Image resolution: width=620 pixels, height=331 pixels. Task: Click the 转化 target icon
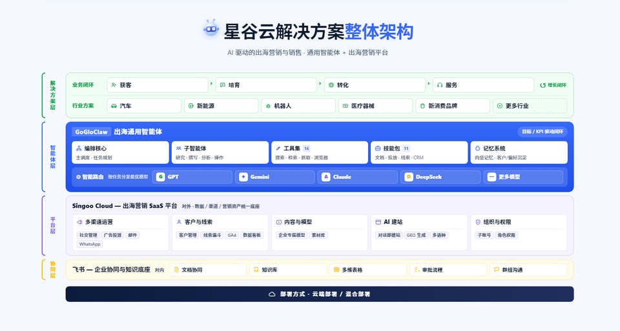click(x=331, y=85)
